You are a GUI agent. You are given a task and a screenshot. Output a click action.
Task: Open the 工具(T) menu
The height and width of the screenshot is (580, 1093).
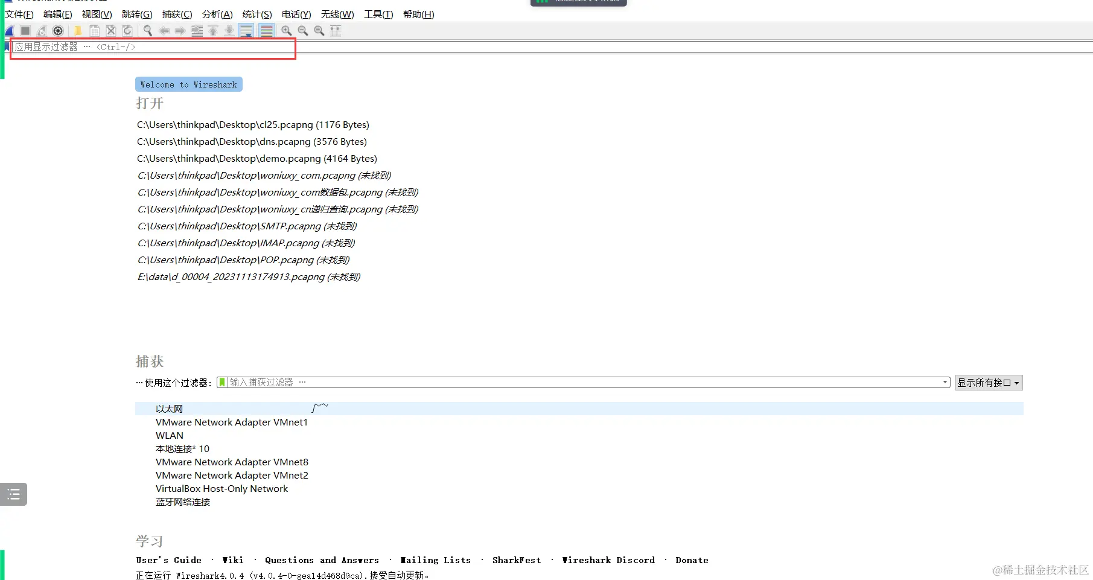(x=378, y=14)
